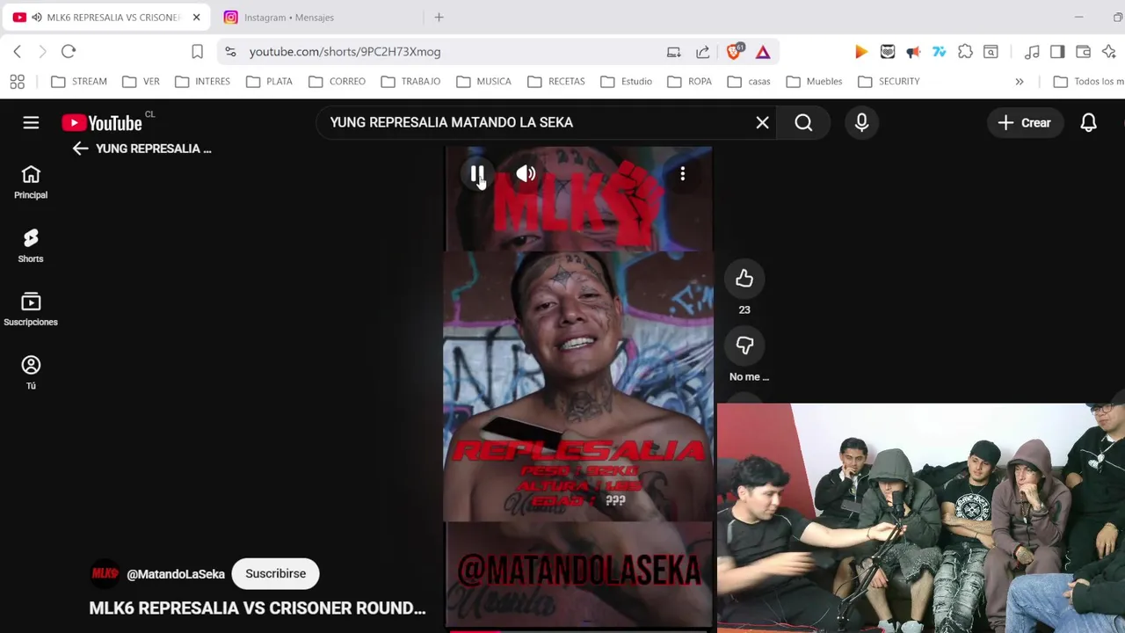
Task: Open the SECURITY bookmarks folder
Action: (889, 81)
